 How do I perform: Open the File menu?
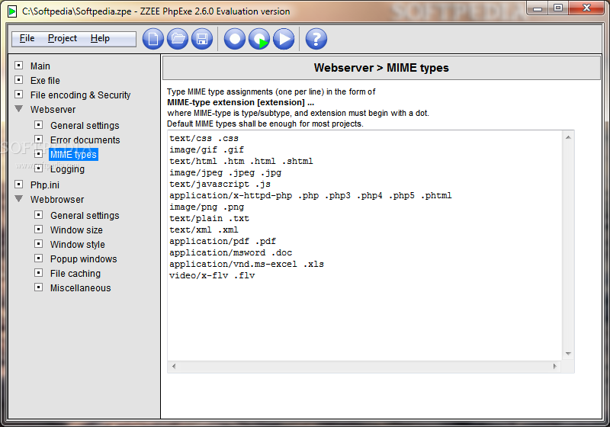click(27, 38)
